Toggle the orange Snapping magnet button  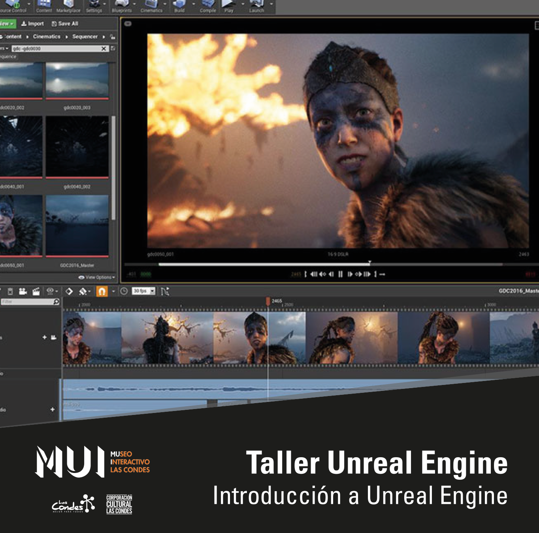click(102, 291)
